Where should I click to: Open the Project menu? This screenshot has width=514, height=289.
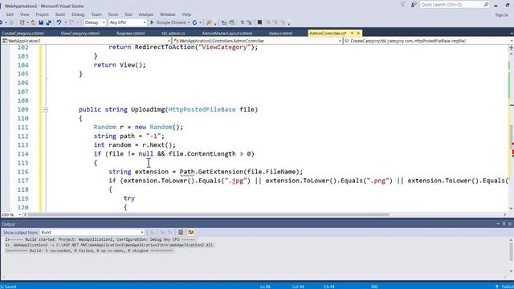tap(42, 14)
